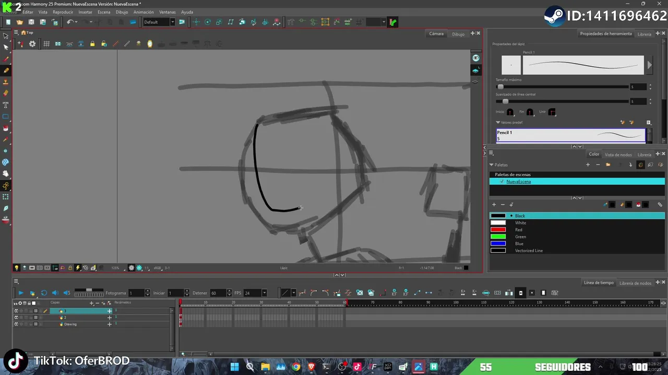This screenshot has height=375, width=668.
Task: Open the Animación menu
Action: click(x=144, y=12)
